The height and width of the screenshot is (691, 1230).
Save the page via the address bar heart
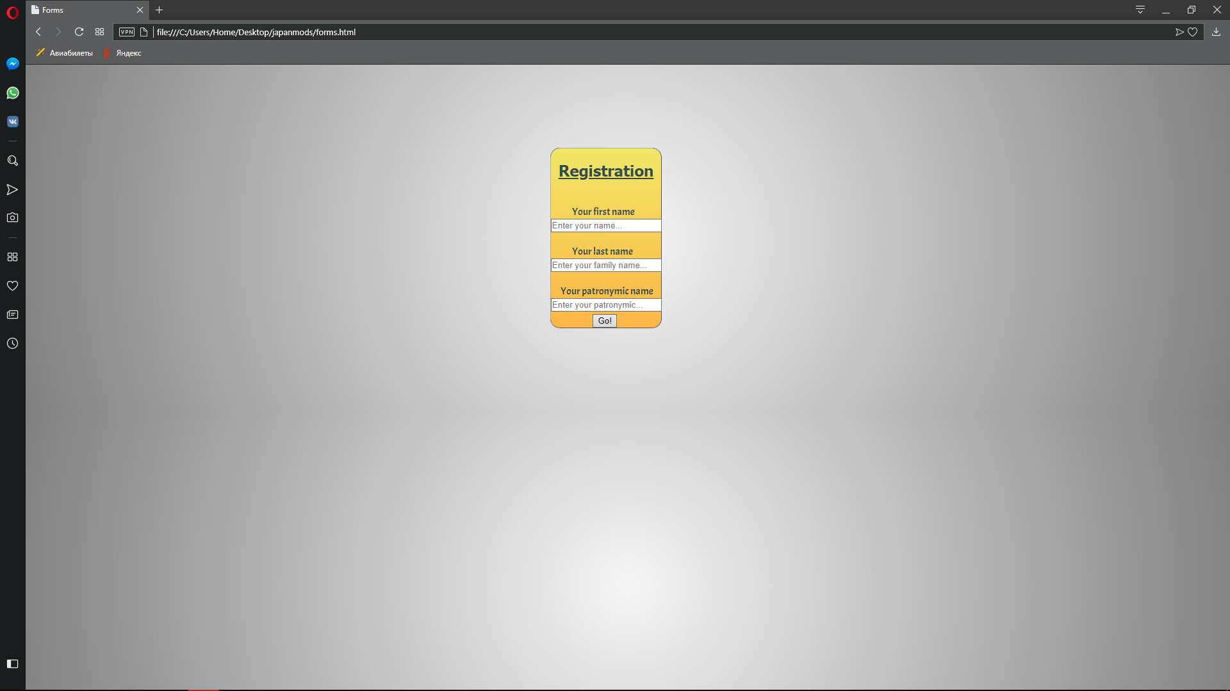click(x=1193, y=31)
